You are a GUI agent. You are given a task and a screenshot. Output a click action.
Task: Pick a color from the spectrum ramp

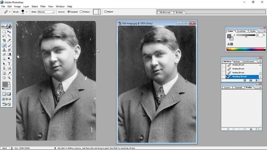click(246, 49)
